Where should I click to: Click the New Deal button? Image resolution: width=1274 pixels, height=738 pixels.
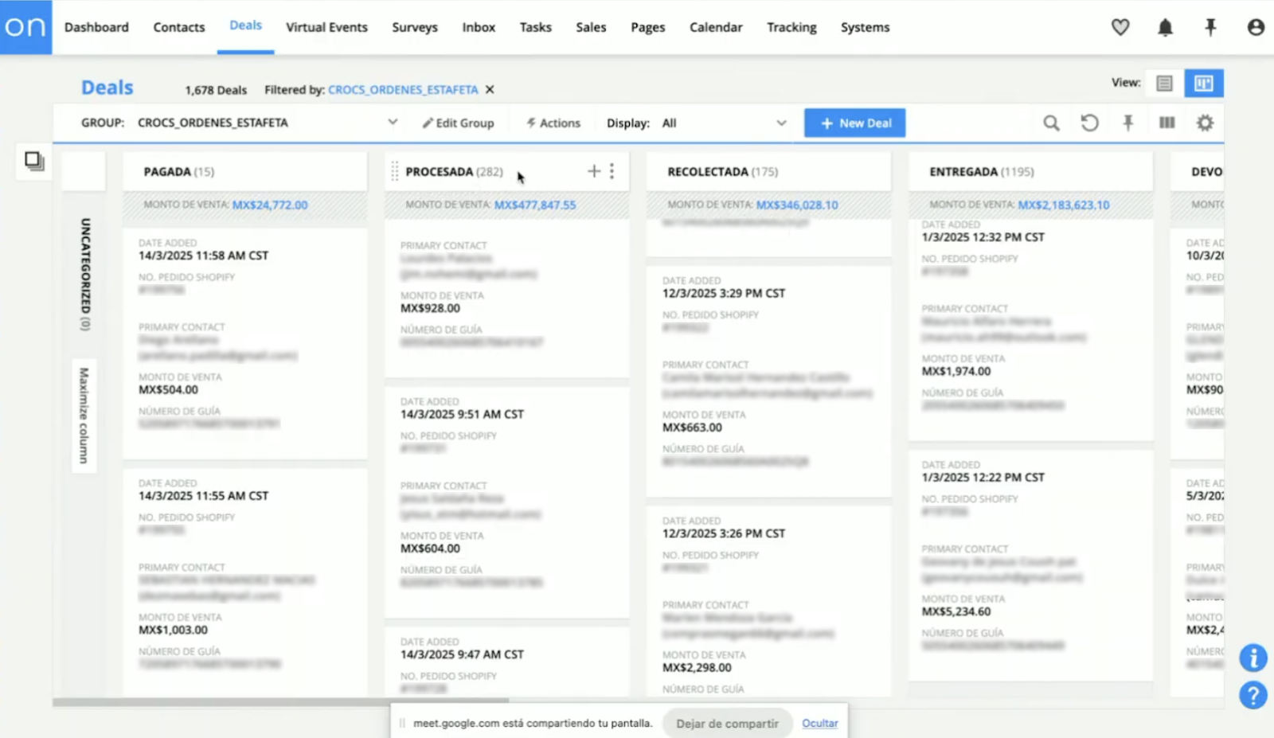click(x=854, y=123)
